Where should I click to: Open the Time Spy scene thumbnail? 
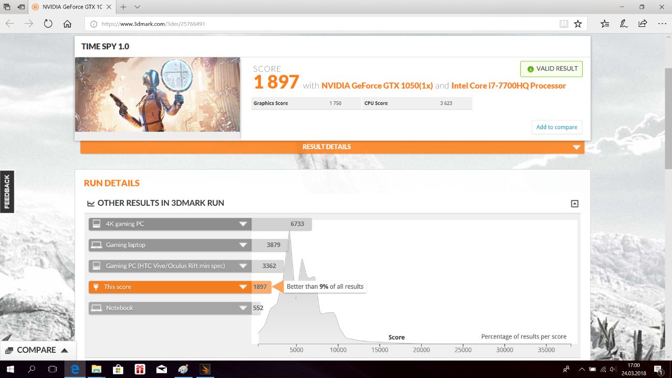157,94
